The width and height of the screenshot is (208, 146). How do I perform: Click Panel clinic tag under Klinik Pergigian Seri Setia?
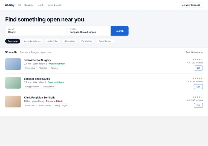point(30,106)
